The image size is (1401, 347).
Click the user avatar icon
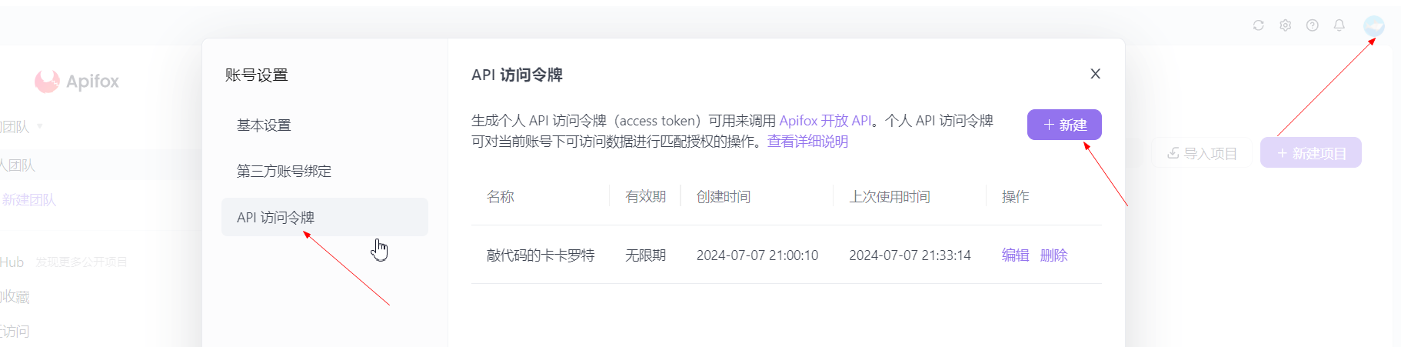click(x=1374, y=26)
